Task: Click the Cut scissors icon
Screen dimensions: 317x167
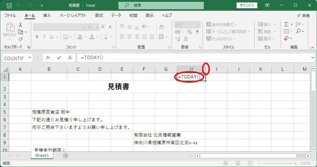Action: [21, 25]
